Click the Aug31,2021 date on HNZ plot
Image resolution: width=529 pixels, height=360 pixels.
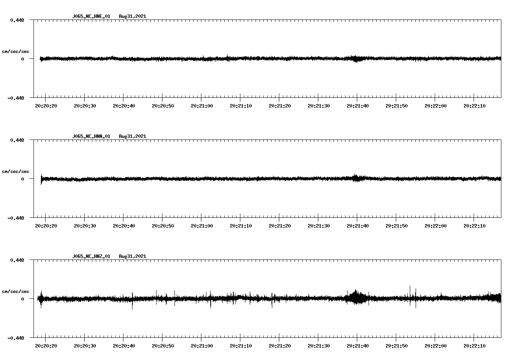click(132, 256)
